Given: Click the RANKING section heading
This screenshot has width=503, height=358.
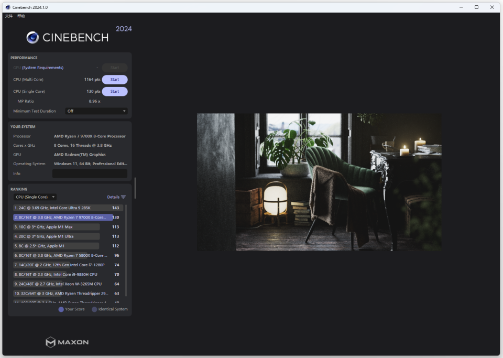Looking at the screenshot, I should pyautogui.click(x=19, y=189).
